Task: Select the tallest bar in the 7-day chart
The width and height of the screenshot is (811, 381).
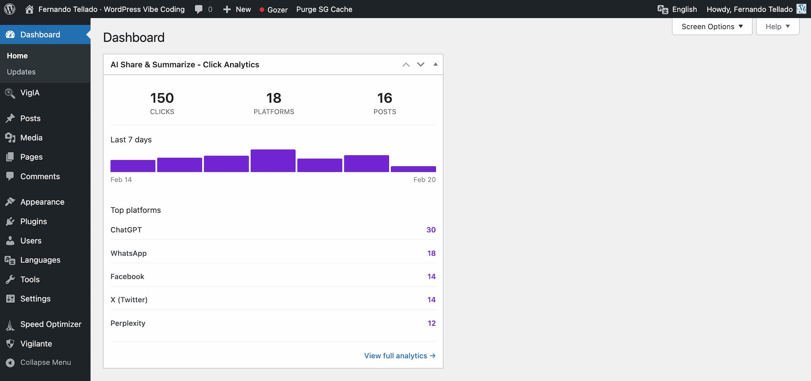Action: (x=273, y=161)
